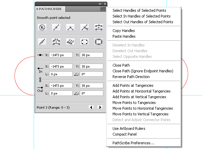Choose Move Points to Tangencies

pyautogui.click(x=144, y=103)
